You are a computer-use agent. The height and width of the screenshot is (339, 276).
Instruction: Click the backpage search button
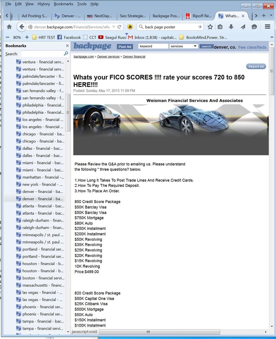[206, 46]
